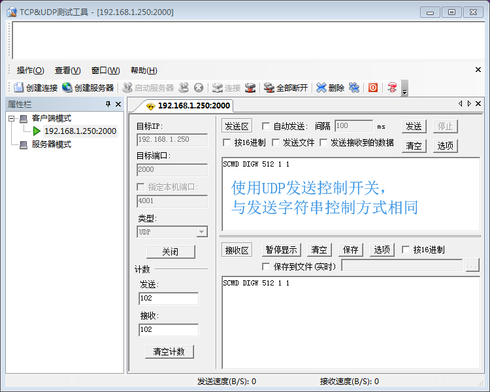
Task: Click the tab scroll left arrow
Action: tap(461, 103)
